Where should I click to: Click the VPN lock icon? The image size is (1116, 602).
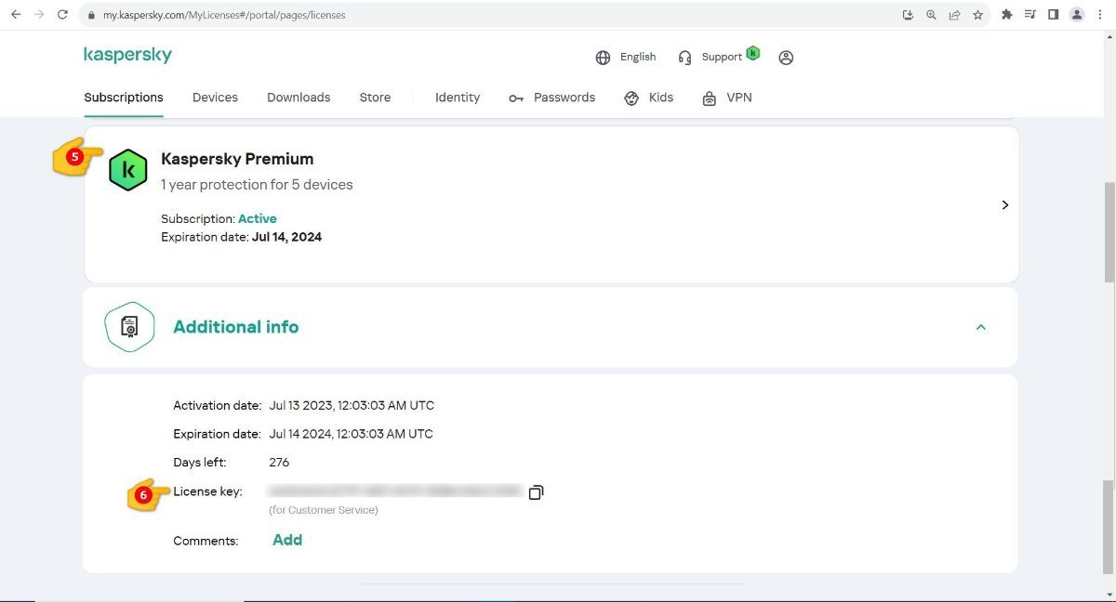(710, 98)
